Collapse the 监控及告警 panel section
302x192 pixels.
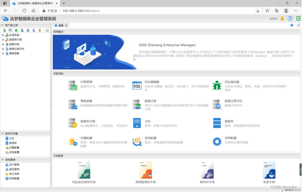click(3, 133)
